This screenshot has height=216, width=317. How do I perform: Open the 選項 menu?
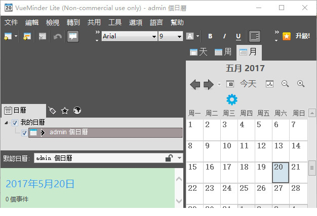pyautogui.click(x=136, y=22)
